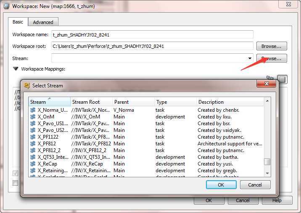This screenshot has height=213, width=301.
Task: Click stream icon beside X_Retaining... row
Action: tap(33, 171)
